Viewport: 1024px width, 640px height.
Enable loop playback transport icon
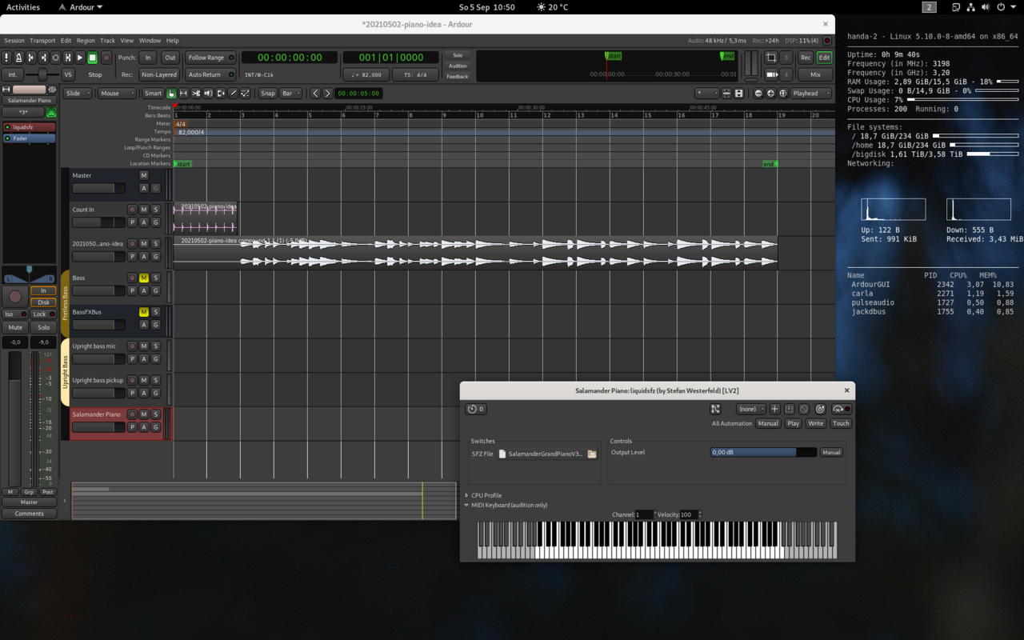click(x=55, y=58)
